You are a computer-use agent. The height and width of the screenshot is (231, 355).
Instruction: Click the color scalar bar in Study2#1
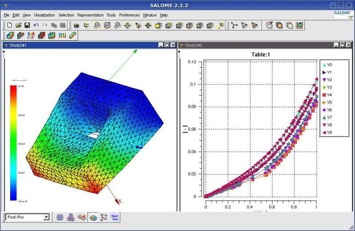pos(13,142)
